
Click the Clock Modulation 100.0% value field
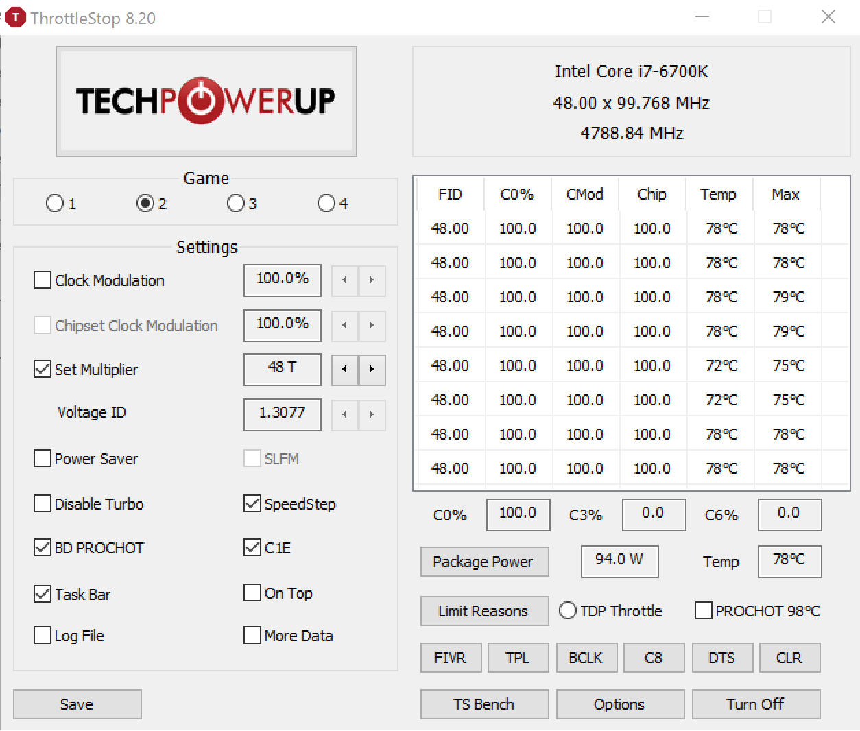(x=283, y=280)
